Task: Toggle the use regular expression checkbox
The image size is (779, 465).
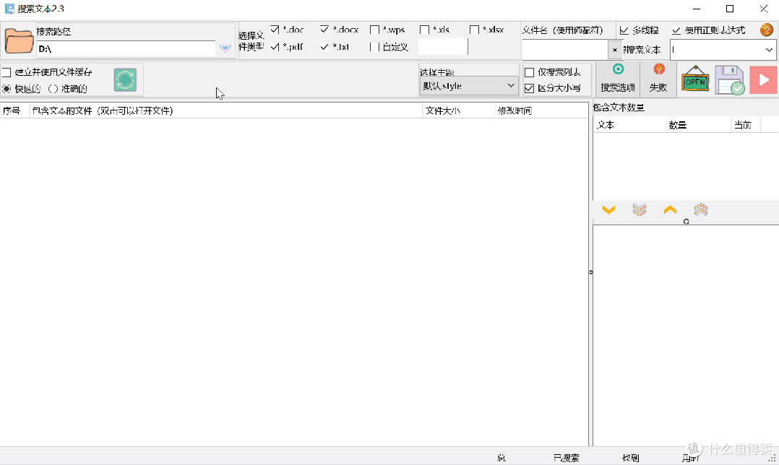Action: 676,31
